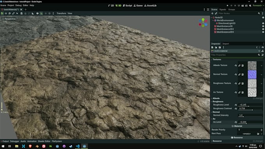This screenshot has width=265, height=149.
Task: Open the Debug menu
Action: pos(18,5)
